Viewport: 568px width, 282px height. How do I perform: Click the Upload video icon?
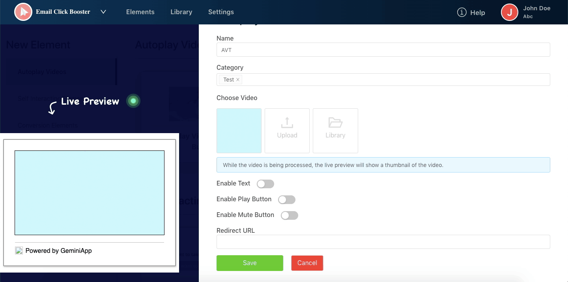tap(287, 123)
